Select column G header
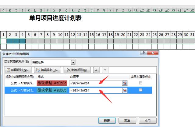Screen dimensions: 195x127 (3, 11)
